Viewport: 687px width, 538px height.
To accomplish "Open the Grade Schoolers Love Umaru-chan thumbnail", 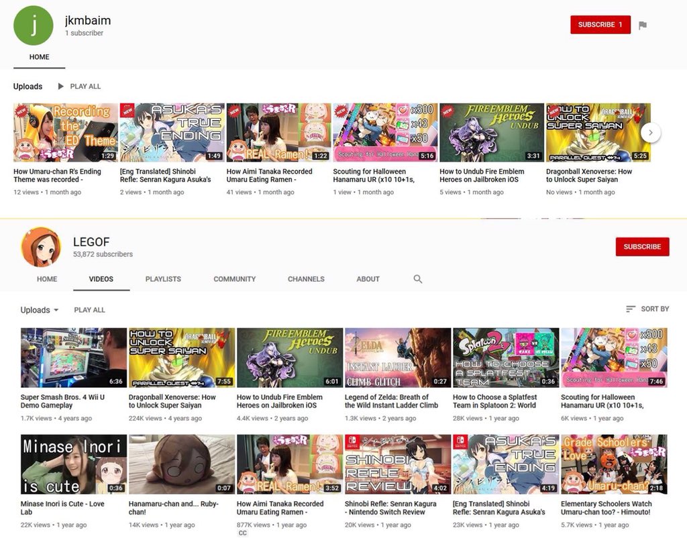I will (x=614, y=464).
